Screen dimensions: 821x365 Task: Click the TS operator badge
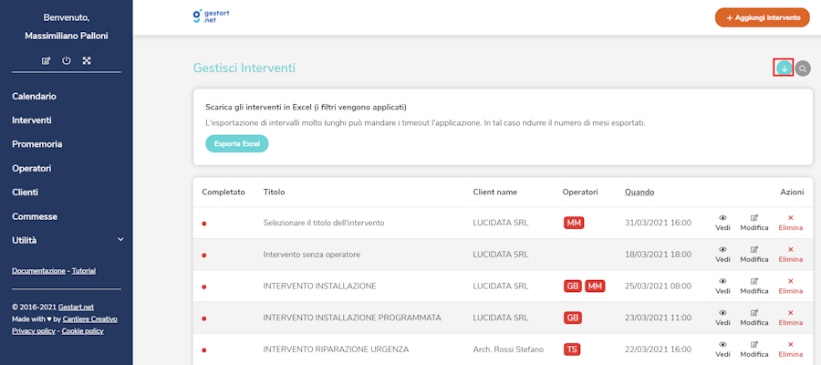point(573,349)
